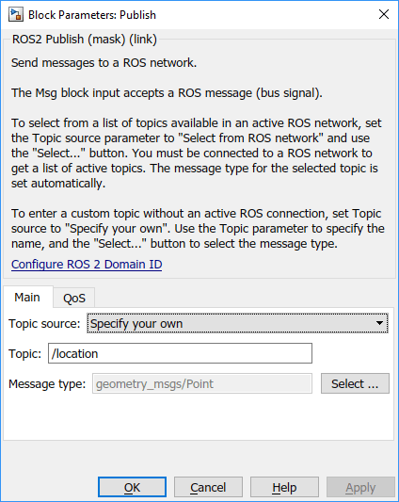Click into the Topic field containing /location
399x502 pixels.
click(x=180, y=353)
